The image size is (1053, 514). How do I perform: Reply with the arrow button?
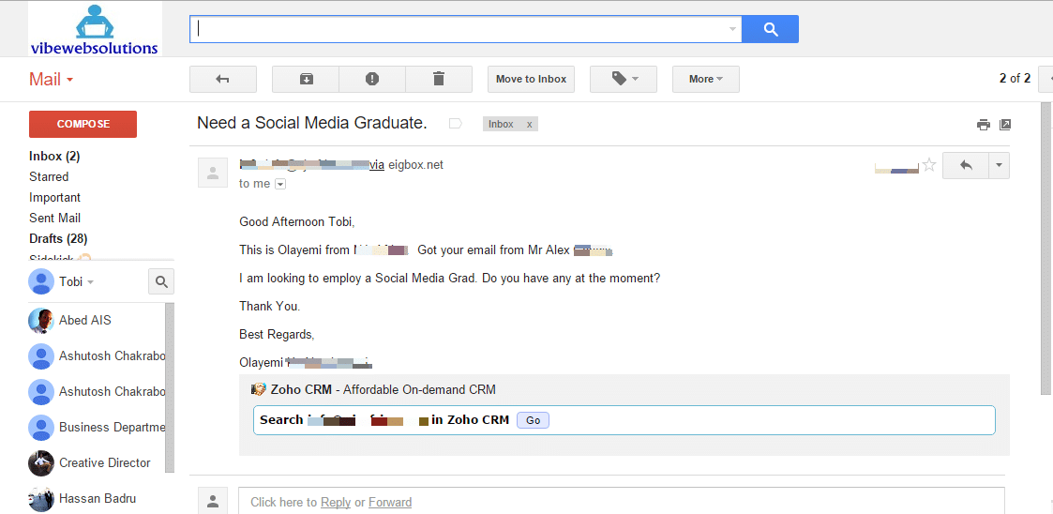pyautogui.click(x=966, y=165)
